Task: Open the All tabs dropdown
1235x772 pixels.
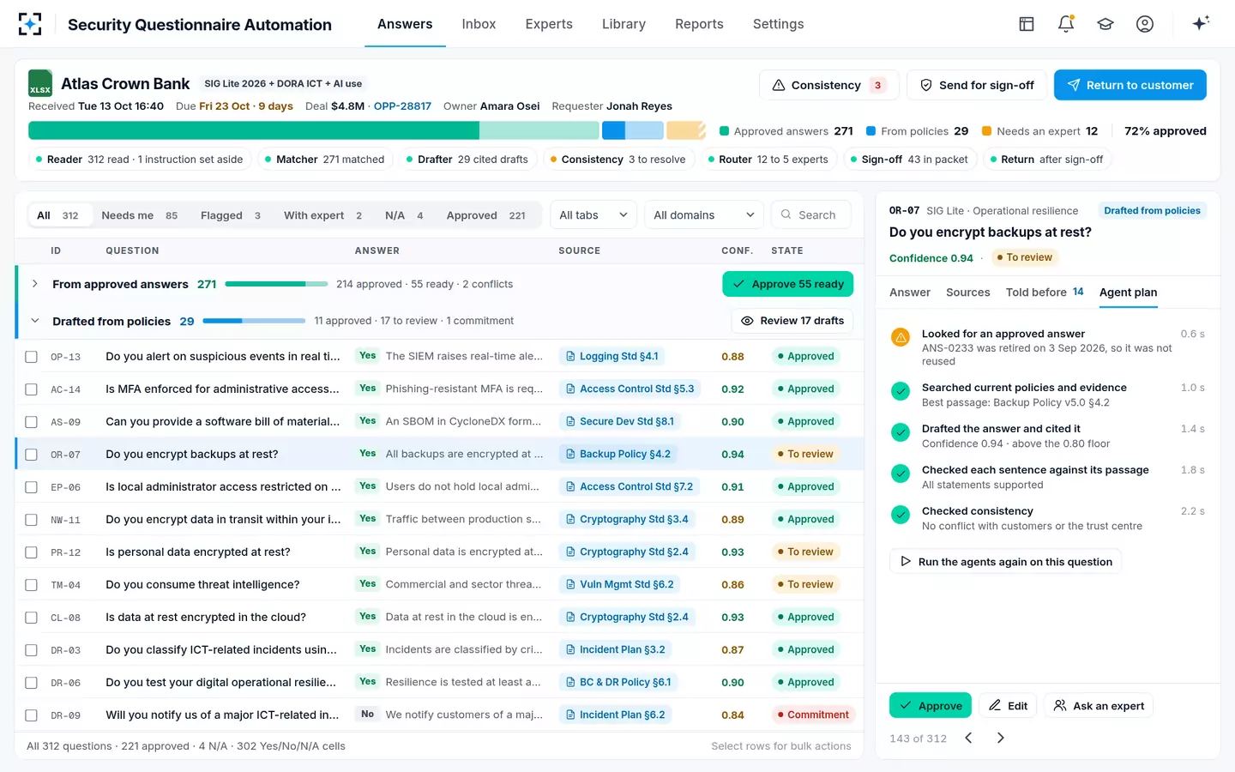Action: 593,214
